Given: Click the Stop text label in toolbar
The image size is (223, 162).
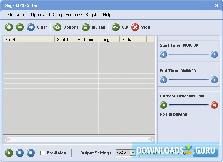Looking at the screenshot, I should (x=146, y=27).
